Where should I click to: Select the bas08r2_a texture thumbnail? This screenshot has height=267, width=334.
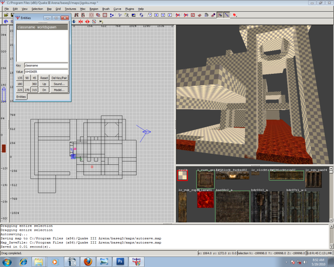(x=233, y=207)
